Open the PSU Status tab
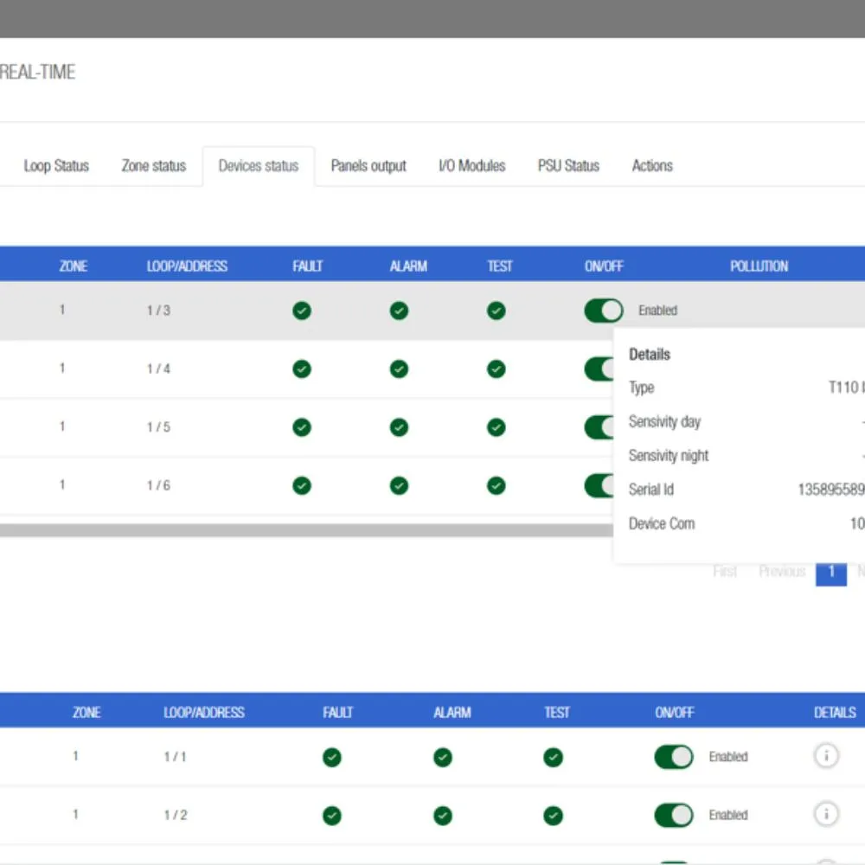 pos(568,165)
